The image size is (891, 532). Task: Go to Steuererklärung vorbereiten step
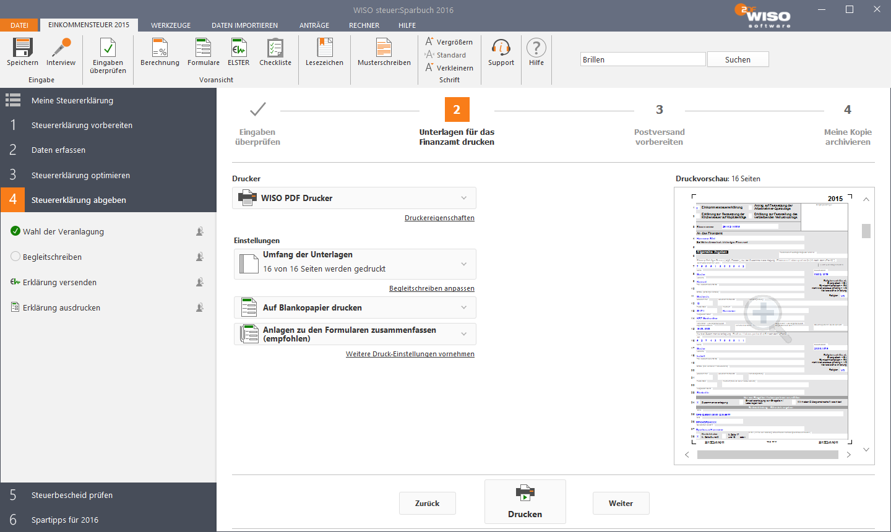[108, 125]
